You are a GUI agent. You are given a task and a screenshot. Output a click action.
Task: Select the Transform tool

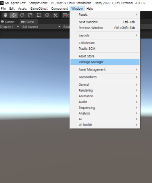coord(47,15)
